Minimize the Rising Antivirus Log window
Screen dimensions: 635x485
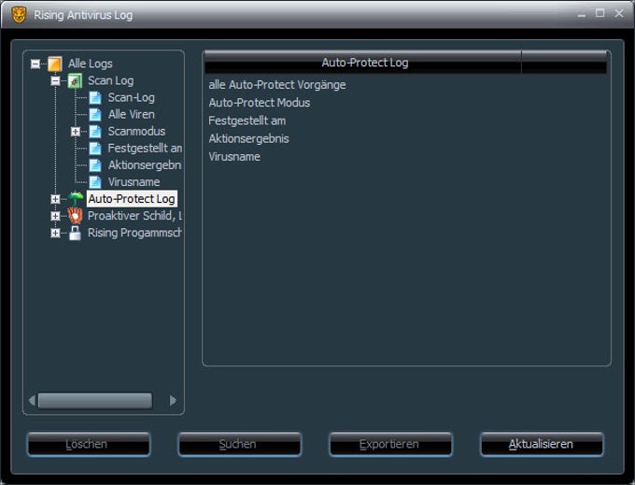[x=582, y=15]
